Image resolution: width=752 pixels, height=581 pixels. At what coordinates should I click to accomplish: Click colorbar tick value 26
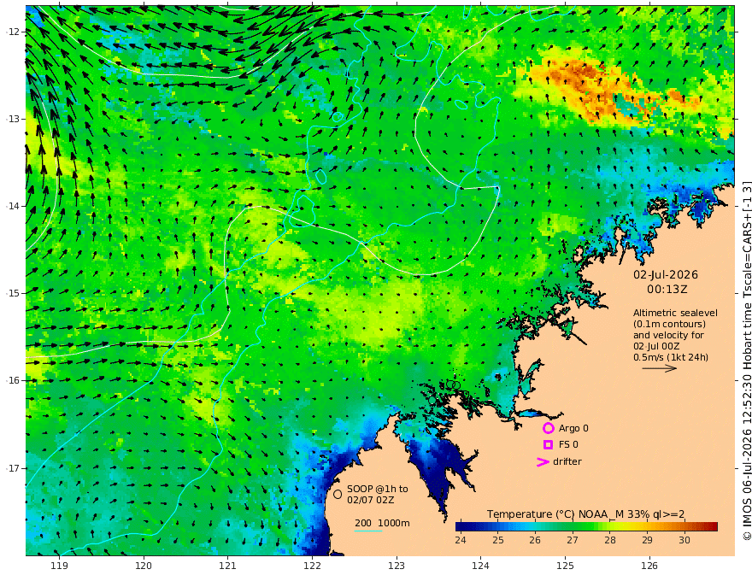coord(535,540)
